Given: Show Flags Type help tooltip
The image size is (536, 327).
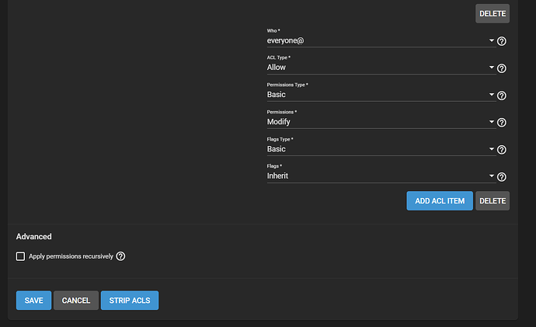Looking at the screenshot, I should pos(502,150).
